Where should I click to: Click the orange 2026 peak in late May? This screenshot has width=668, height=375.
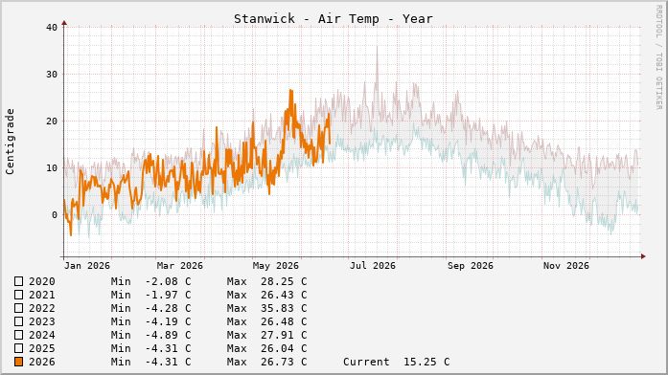(291, 91)
